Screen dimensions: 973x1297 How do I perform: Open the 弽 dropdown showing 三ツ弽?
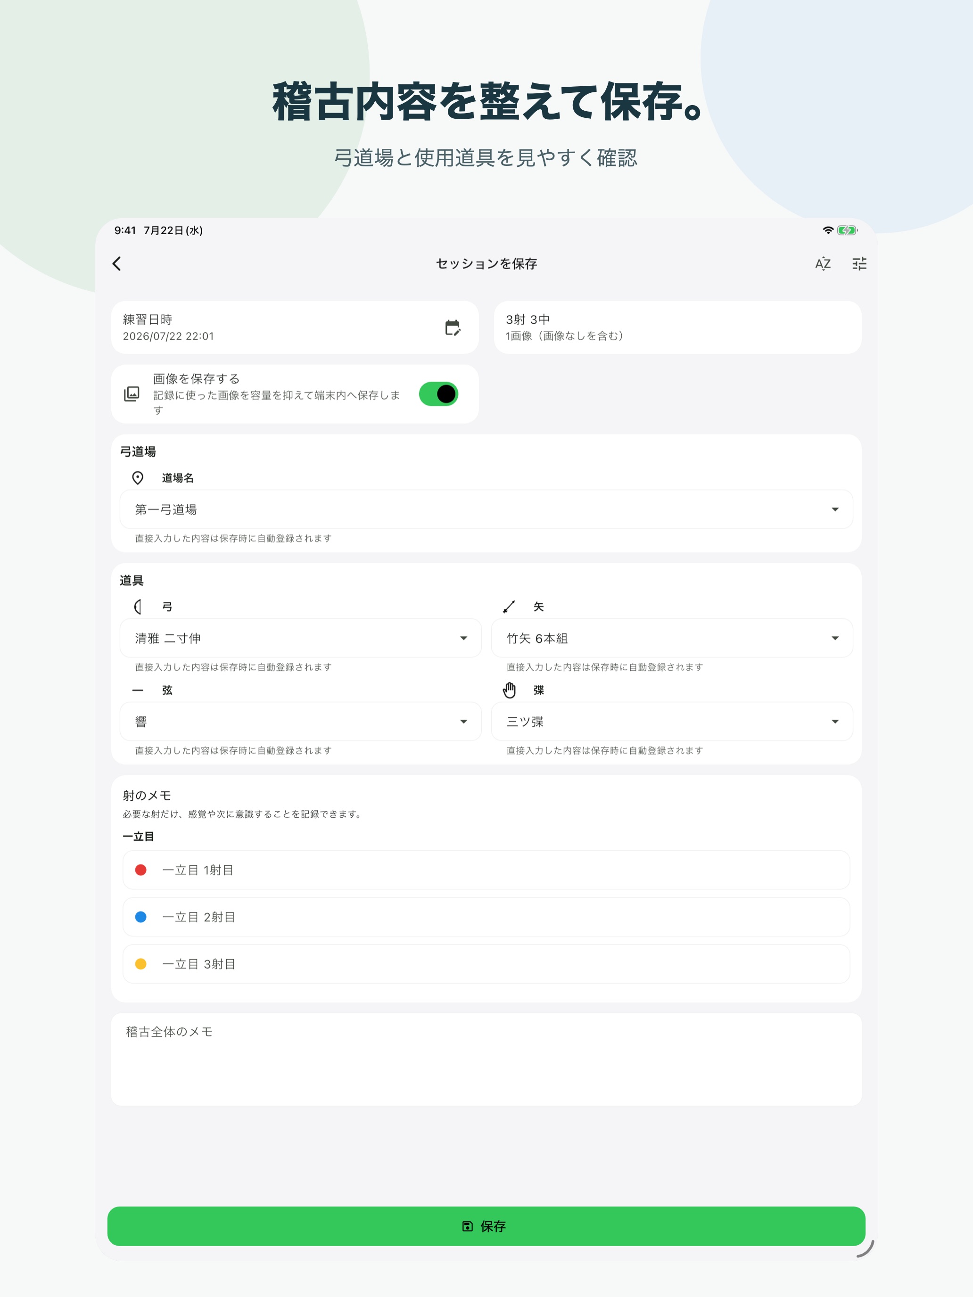click(x=672, y=721)
